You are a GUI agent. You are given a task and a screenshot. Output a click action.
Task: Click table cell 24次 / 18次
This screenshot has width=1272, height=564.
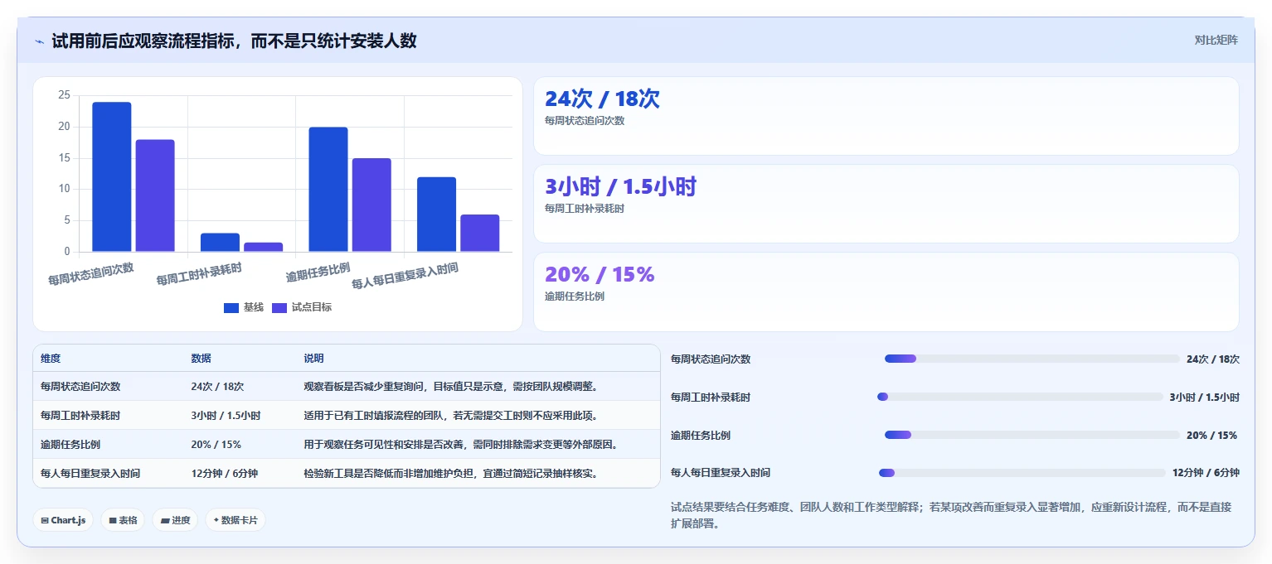[x=217, y=386]
